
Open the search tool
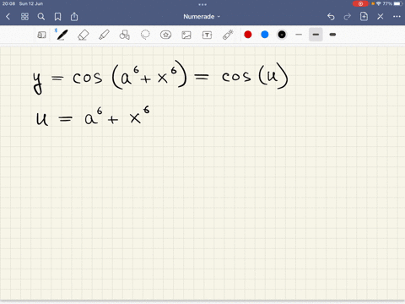tap(41, 17)
